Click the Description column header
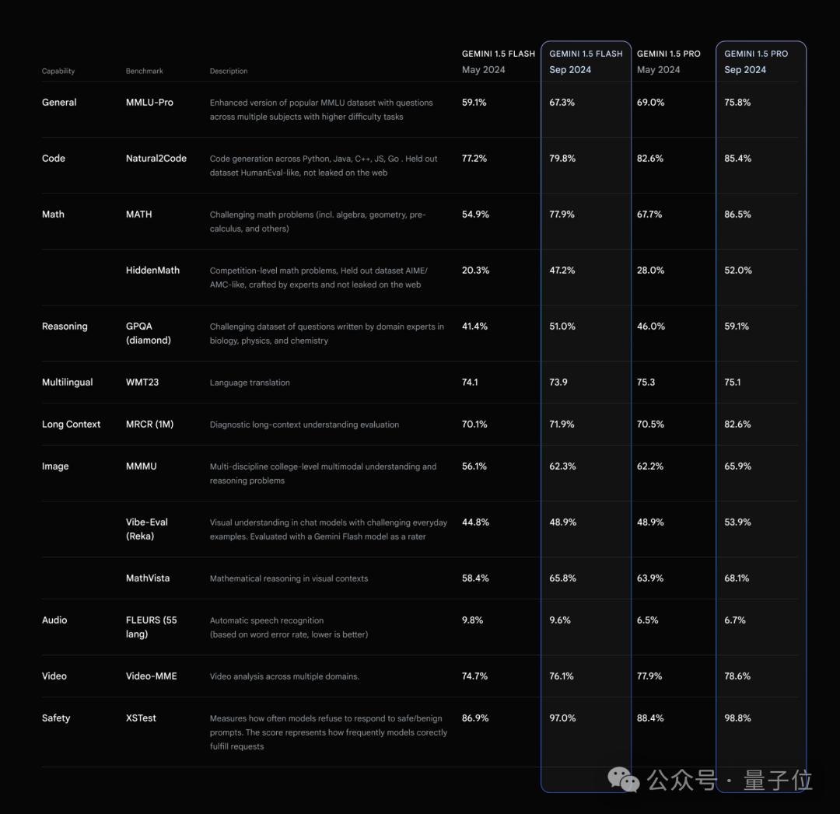 pyautogui.click(x=229, y=71)
